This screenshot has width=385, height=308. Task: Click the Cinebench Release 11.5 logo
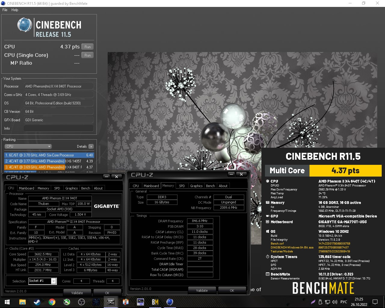49,28
